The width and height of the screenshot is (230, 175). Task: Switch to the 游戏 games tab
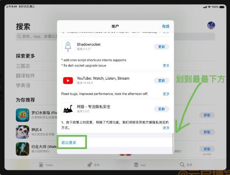pos(94,165)
